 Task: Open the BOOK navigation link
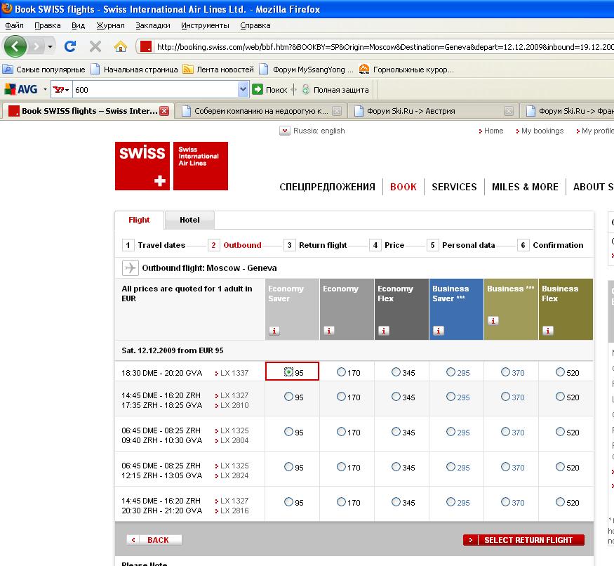coord(403,187)
